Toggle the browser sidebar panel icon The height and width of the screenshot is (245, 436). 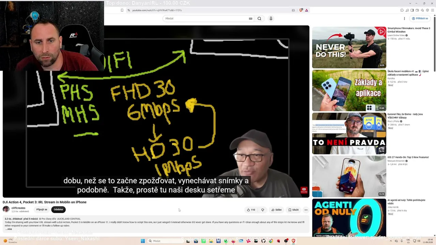tap(412, 10)
